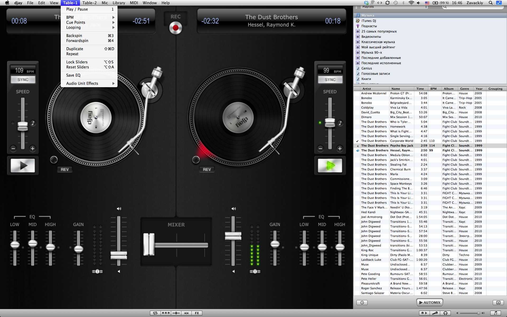The height and width of the screenshot is (317, 507).
Task: Toggle the music library note button
Action: pos(495,313)
